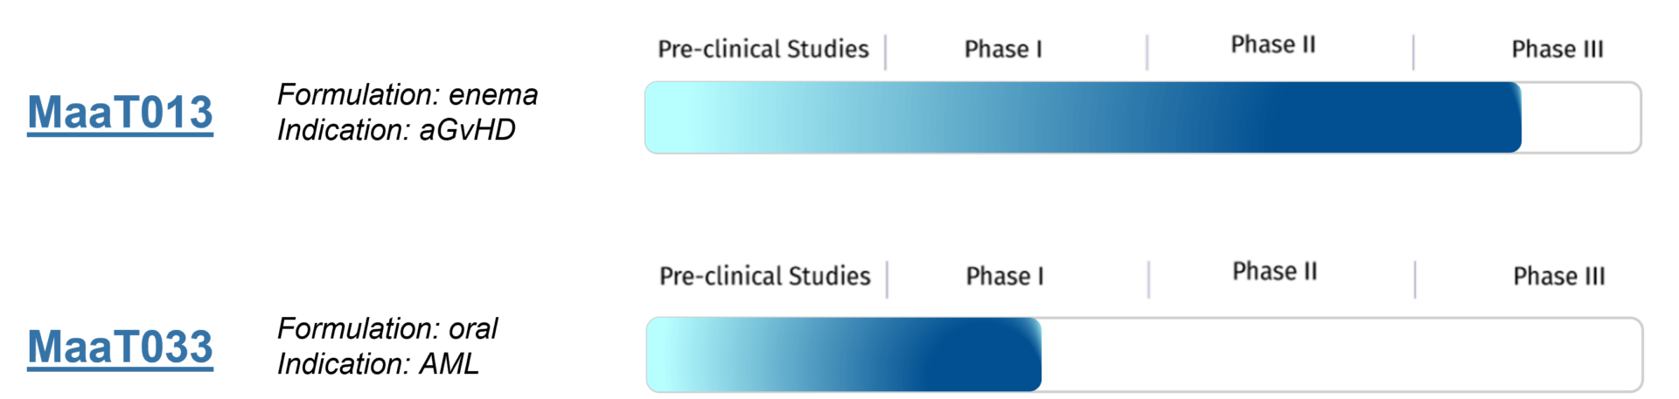Select Phase II label above MaaT033 bar
Image resolution: width=1679 pixels, height=399 pixels.
1275,272
